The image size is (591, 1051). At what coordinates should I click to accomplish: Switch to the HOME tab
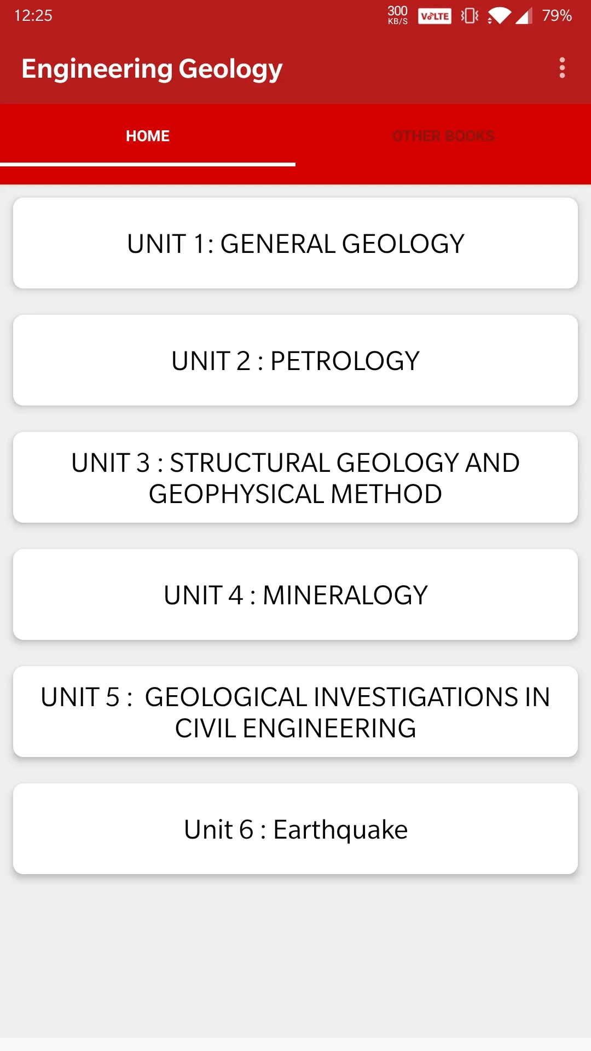click(x=148, y=136)
